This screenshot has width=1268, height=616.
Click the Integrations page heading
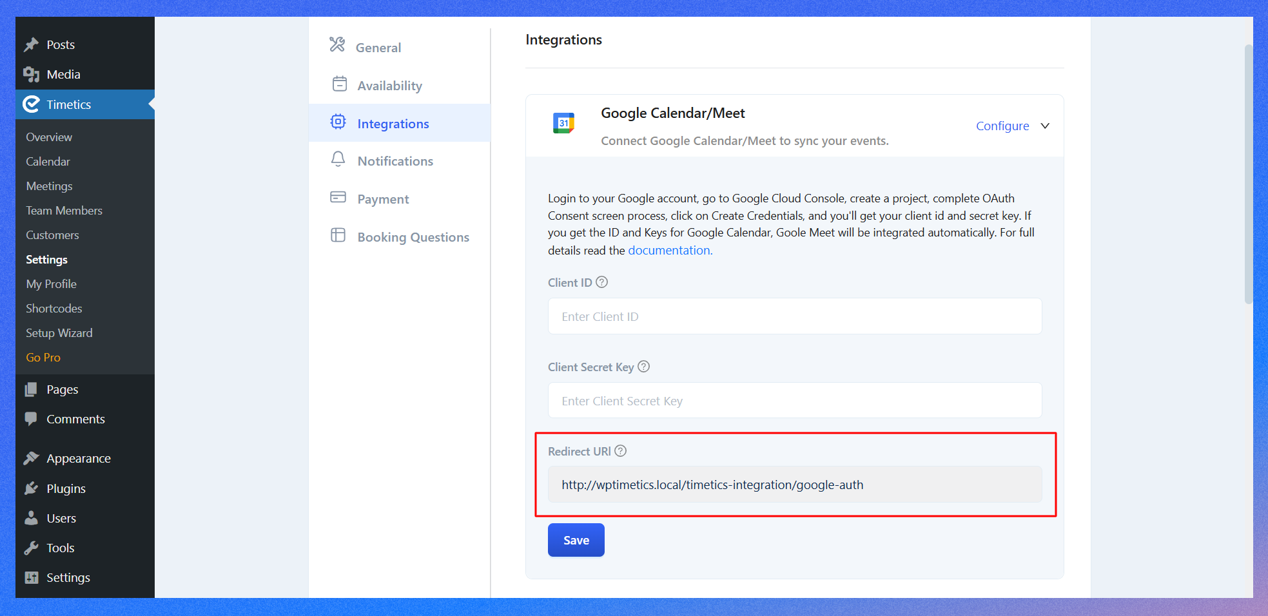click(563, 40)
